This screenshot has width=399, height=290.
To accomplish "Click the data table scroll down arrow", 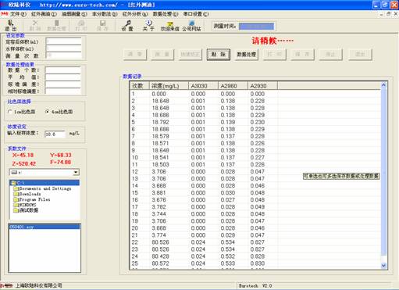I will [383, 266].
